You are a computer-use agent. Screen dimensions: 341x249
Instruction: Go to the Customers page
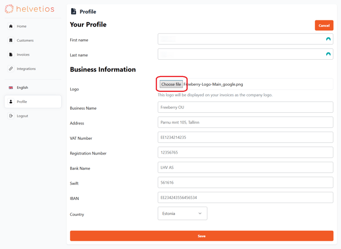[x=25, y=40]
